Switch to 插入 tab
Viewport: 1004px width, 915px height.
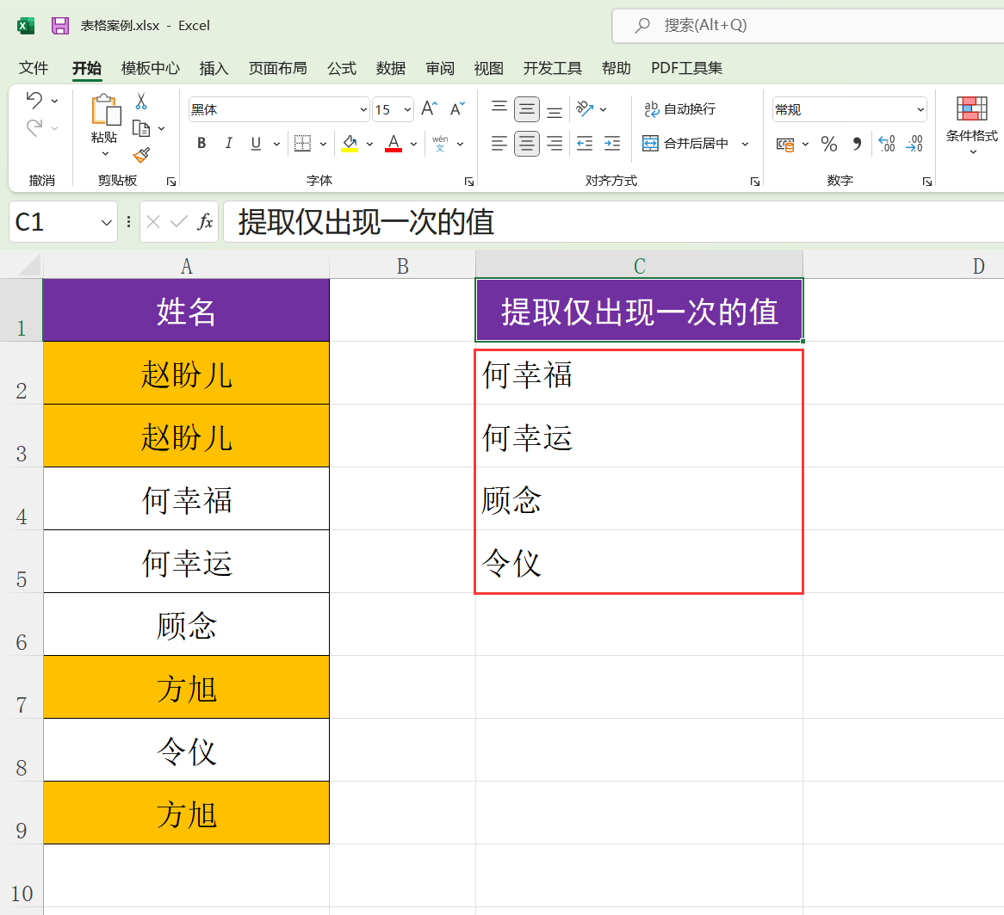click(214, 68)
